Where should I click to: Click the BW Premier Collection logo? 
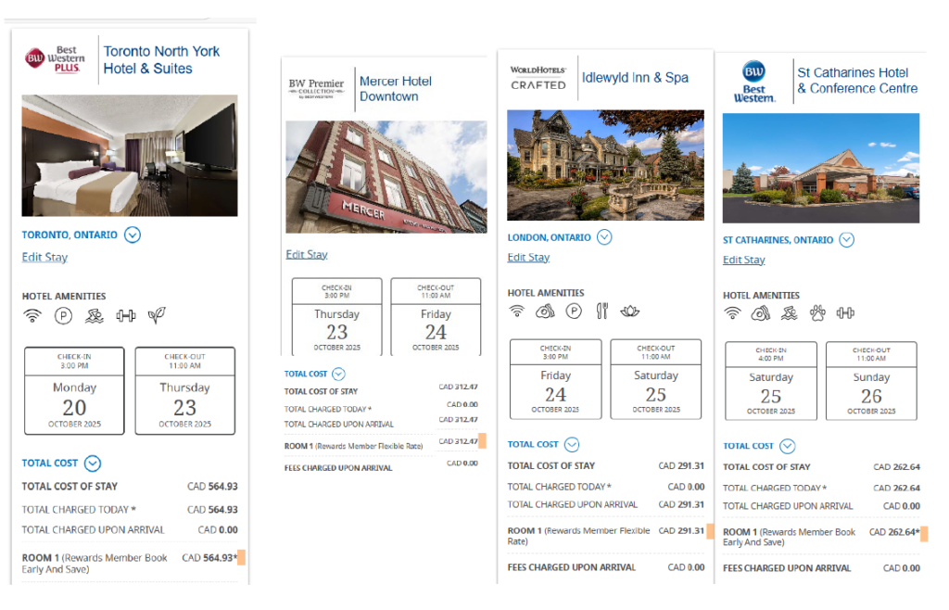[316, 88]
